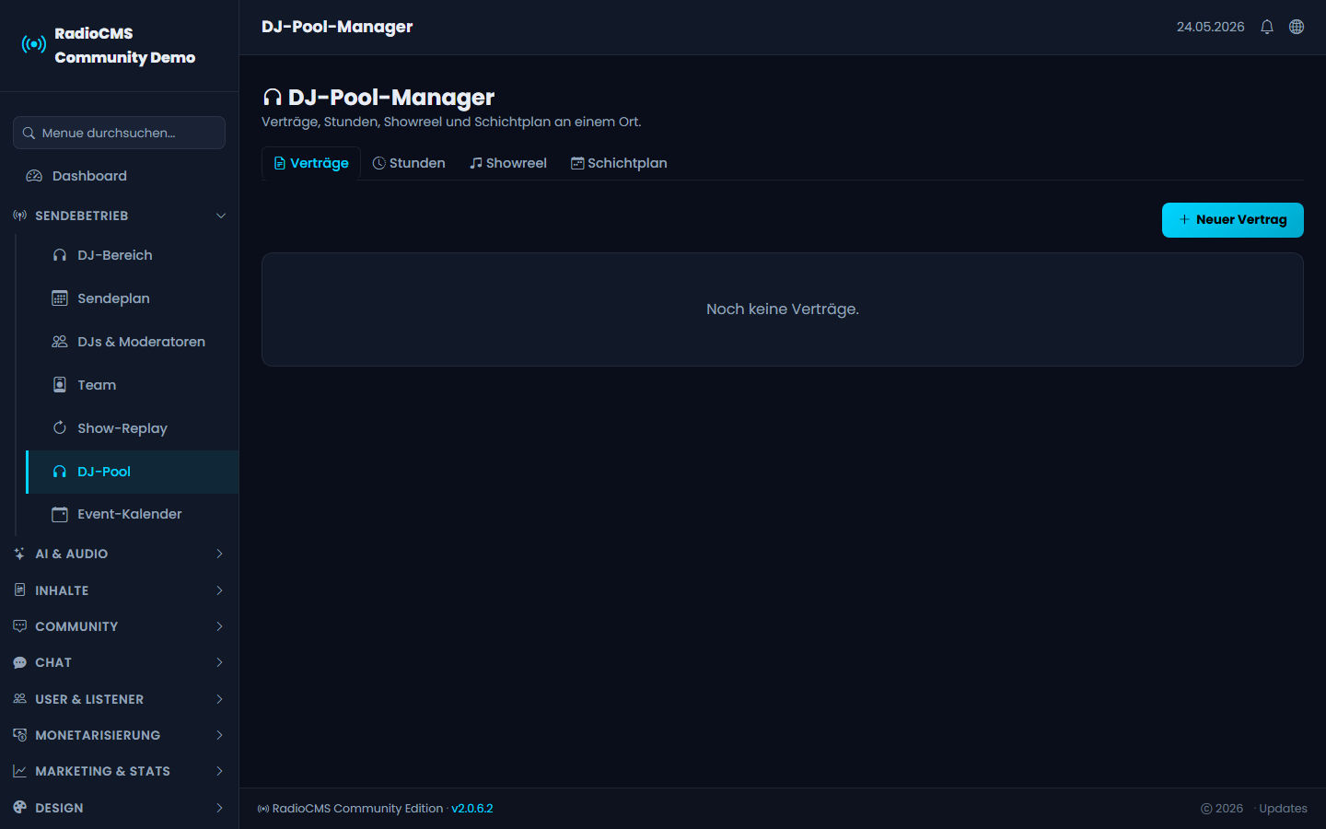Open the language globe icon
The image size is (1326, 829).
point(1297,27)
